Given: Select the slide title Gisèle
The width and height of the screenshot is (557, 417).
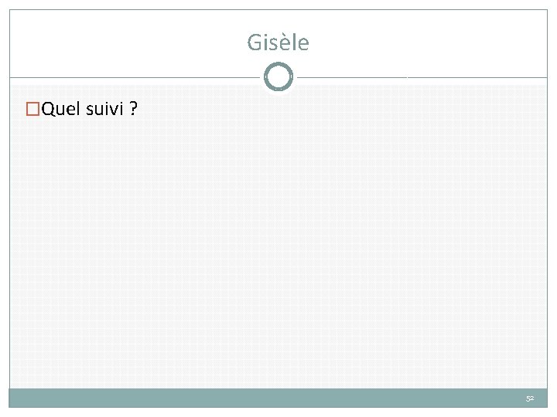Looking at the screenshot, I should [278, 42].
